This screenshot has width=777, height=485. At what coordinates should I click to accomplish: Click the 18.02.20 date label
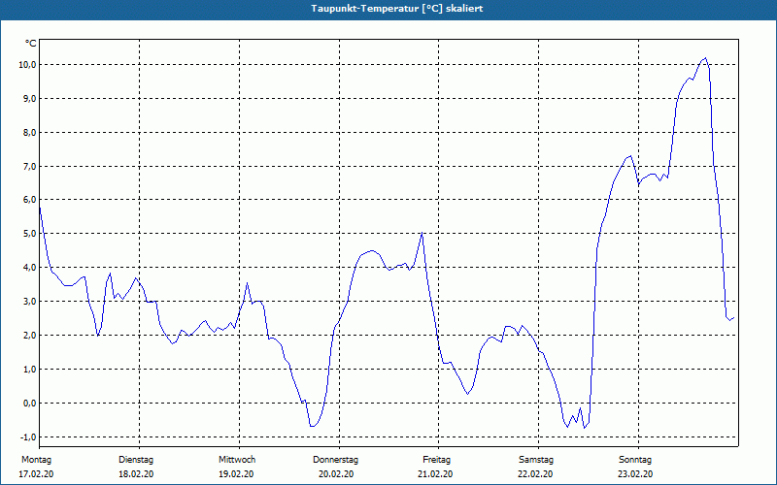click(136, 474)
